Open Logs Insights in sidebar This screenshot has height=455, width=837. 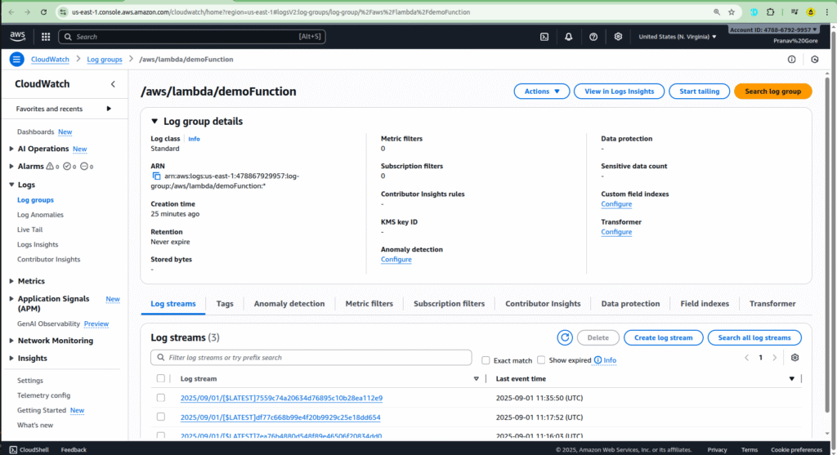click(x=38, y=244)
